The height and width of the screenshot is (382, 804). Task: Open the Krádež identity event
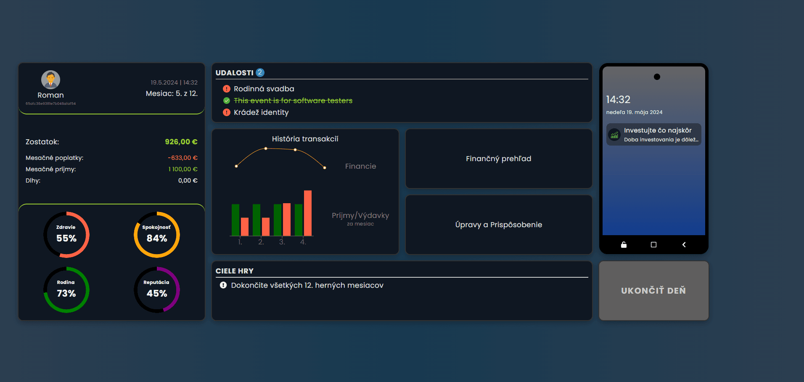coord(261,112)
